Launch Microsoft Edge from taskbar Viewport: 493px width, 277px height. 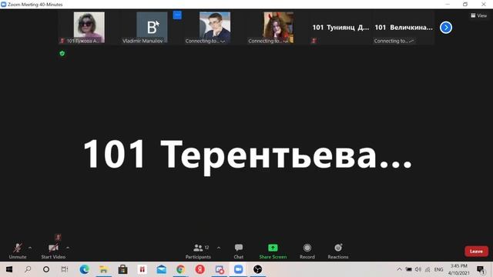pyautogui.click(x=84, y=269)
